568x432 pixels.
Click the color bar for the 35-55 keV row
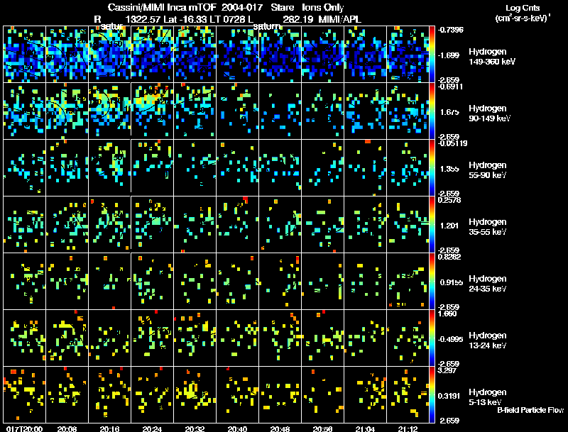coord(432,224)
